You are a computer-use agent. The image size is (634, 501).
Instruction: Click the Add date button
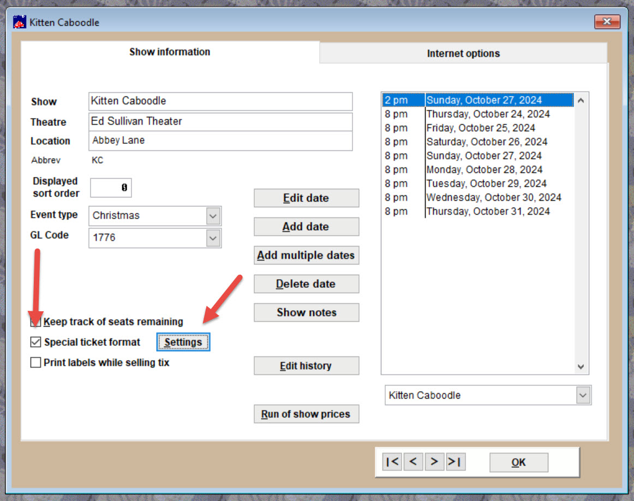point(306,227)
